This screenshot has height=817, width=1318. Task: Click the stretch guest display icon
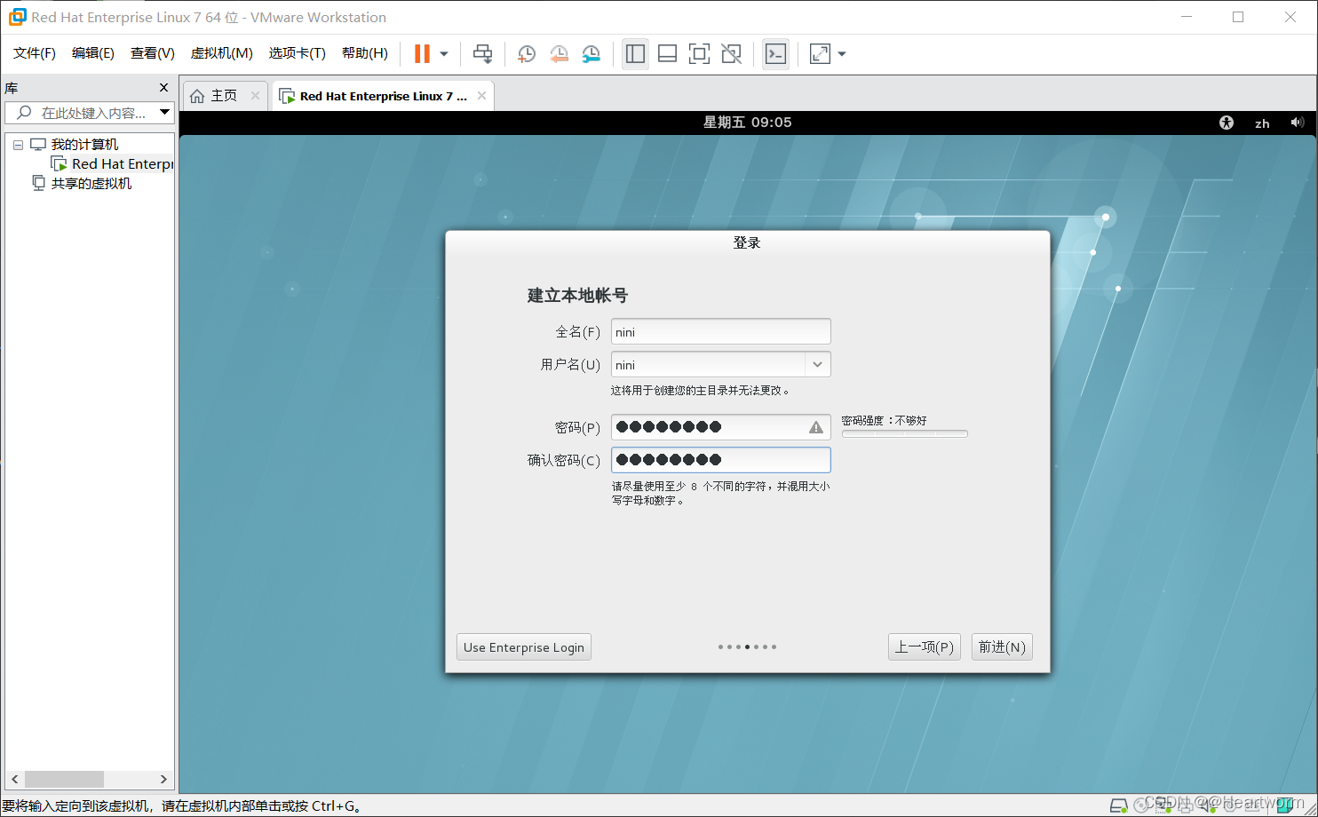coord(820,54)
